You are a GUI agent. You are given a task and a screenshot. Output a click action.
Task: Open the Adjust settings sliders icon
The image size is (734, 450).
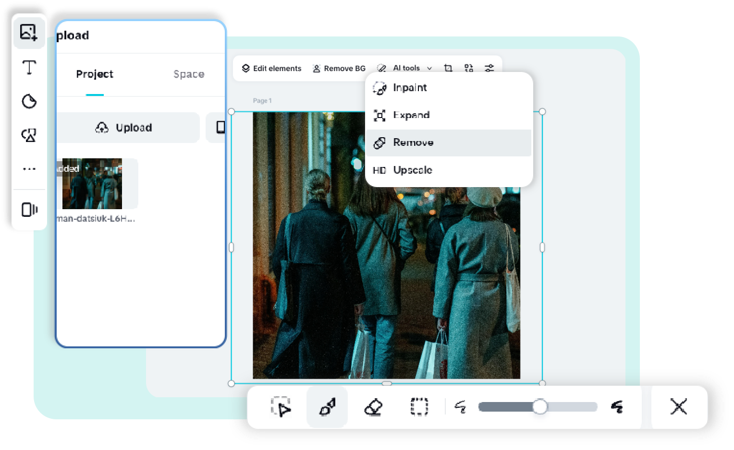489,68
